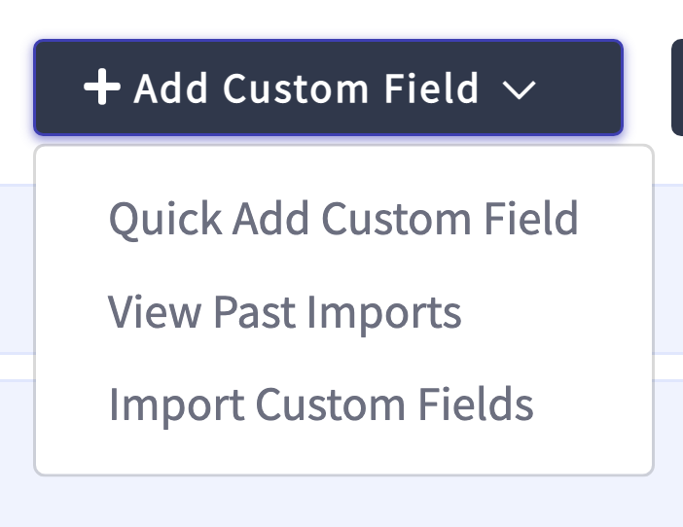
Task: Click the word "Quick" in the first menu item
Action: (165, 220)
